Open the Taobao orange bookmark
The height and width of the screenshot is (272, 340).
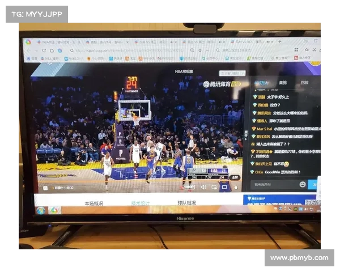[x=130, y=58]
